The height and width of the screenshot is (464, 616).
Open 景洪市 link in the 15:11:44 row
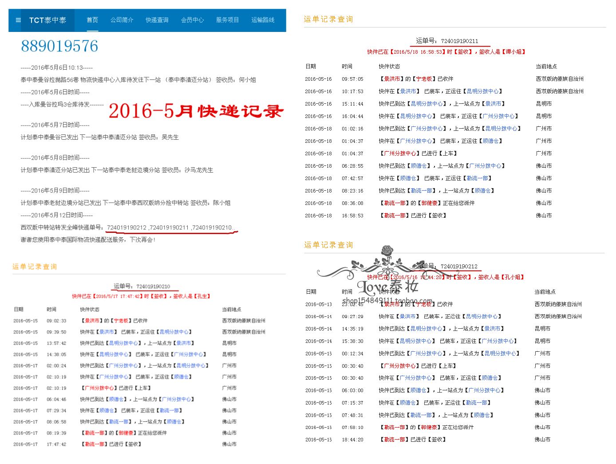(x=494, y=104)
